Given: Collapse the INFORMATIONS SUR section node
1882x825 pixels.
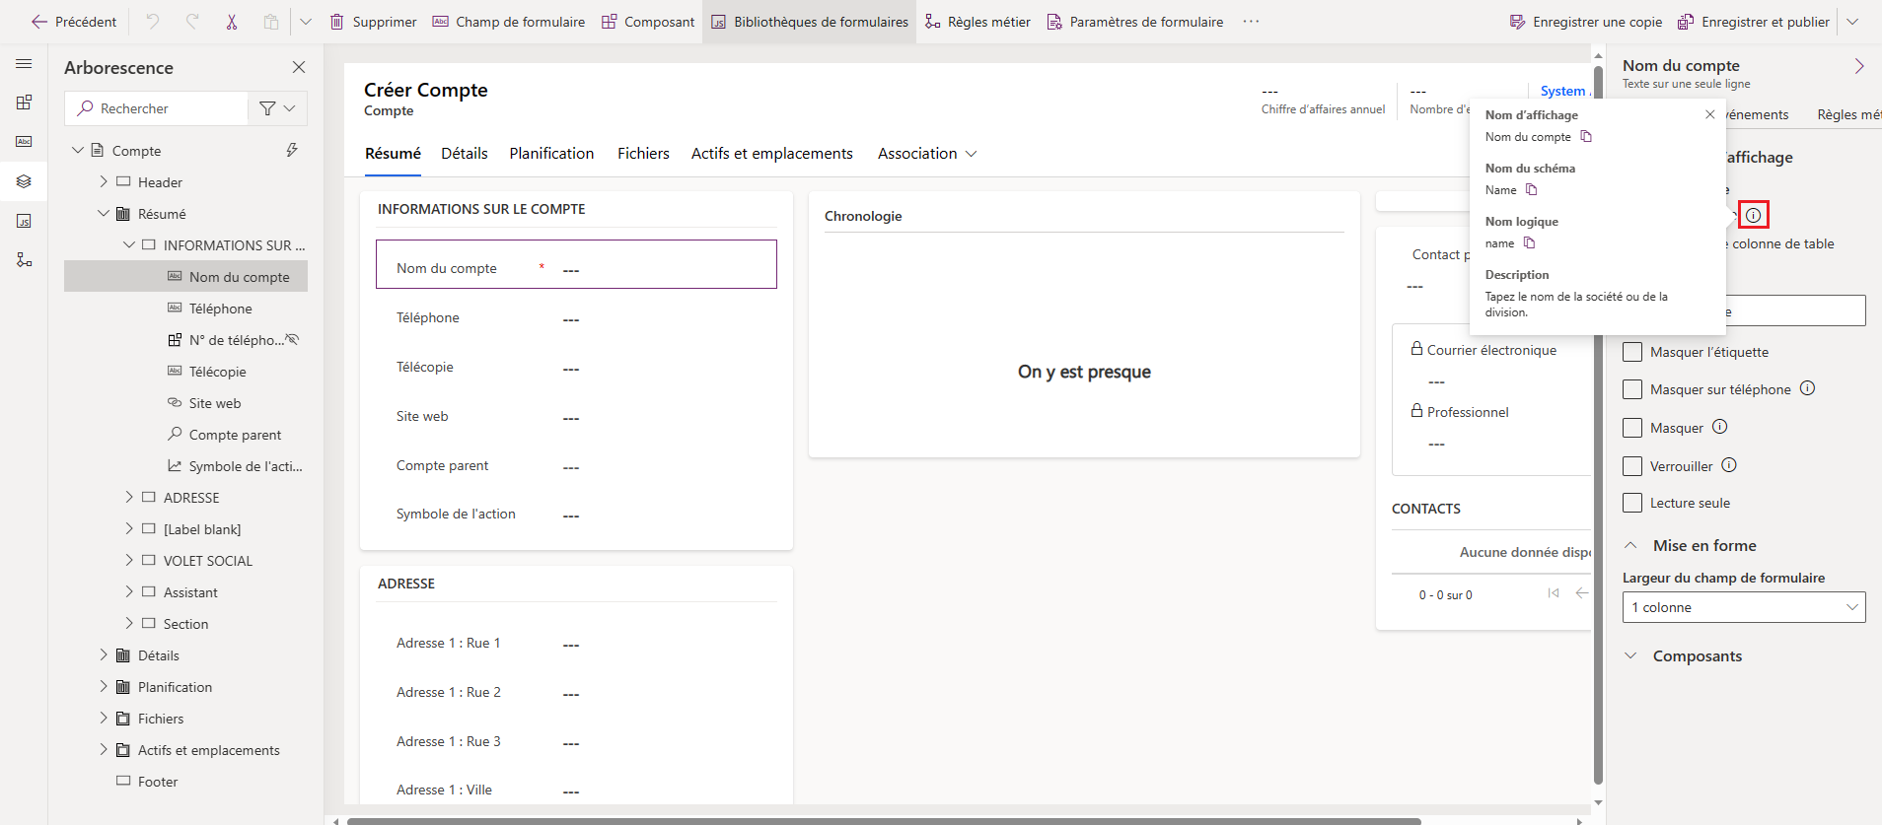Looking at the screenshot, I should (129, 244).
